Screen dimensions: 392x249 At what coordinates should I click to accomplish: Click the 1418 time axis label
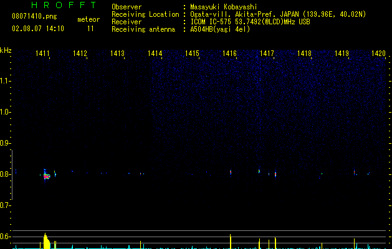click(304, 54)
